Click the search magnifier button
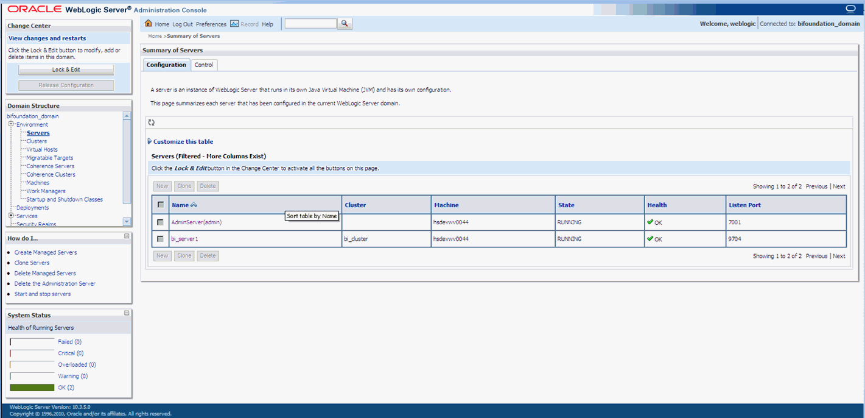 pos(345,24)
